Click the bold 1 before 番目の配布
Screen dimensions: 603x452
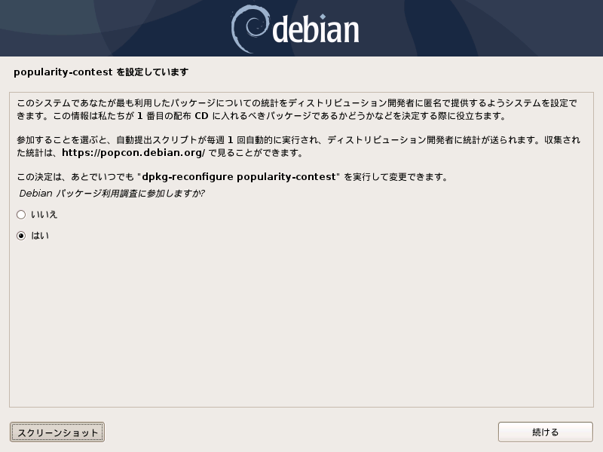tap(140, 116)
